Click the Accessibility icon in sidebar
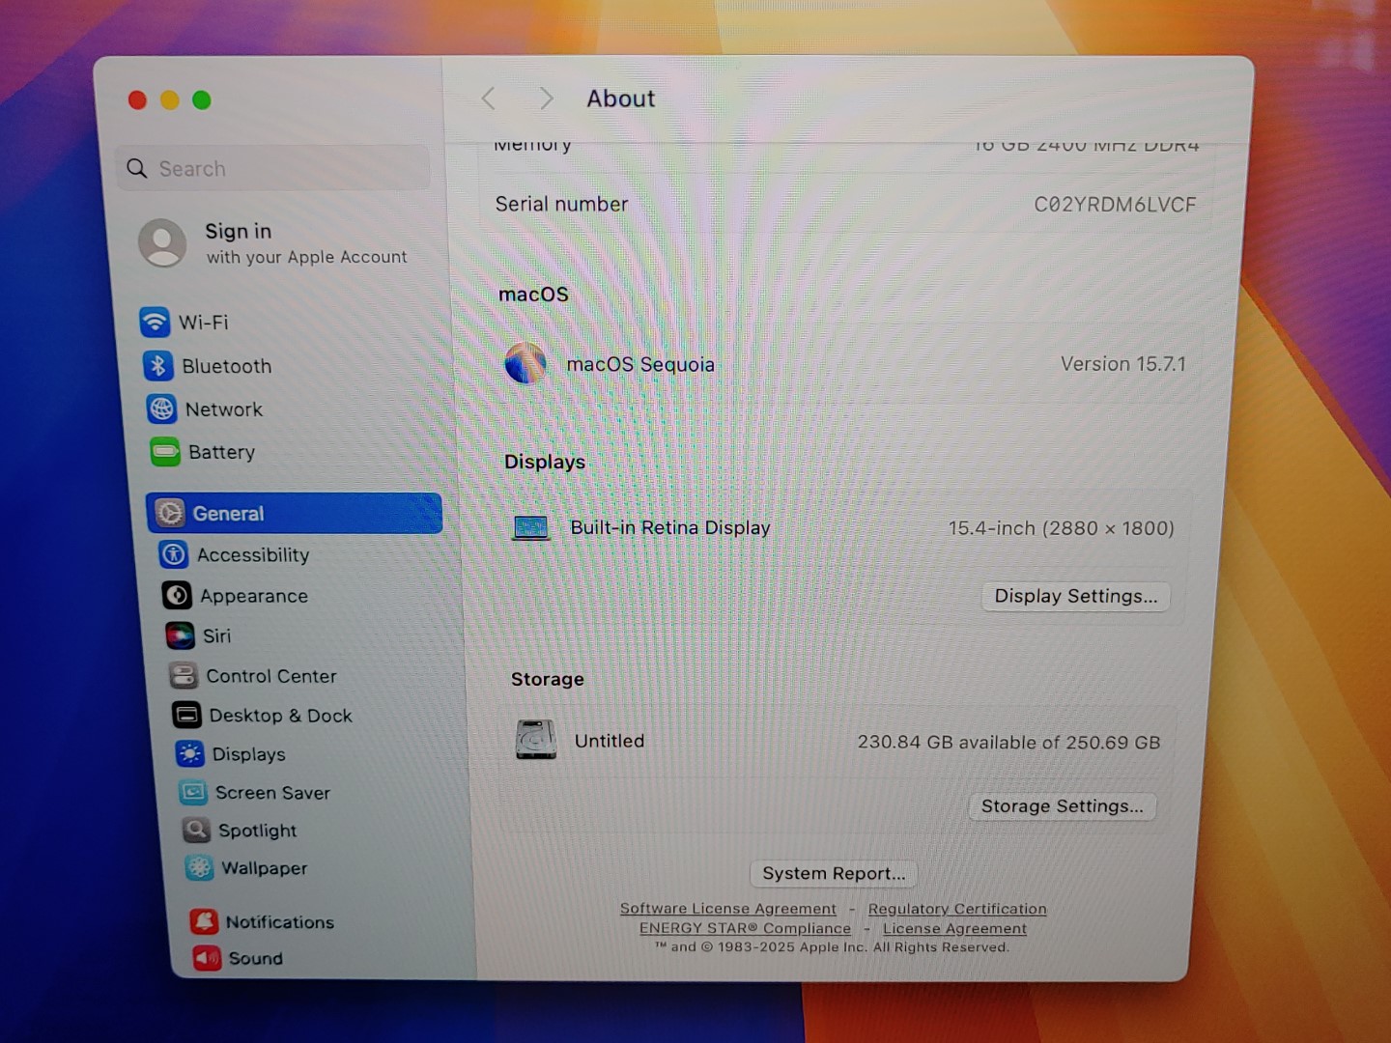 [174, 554]
